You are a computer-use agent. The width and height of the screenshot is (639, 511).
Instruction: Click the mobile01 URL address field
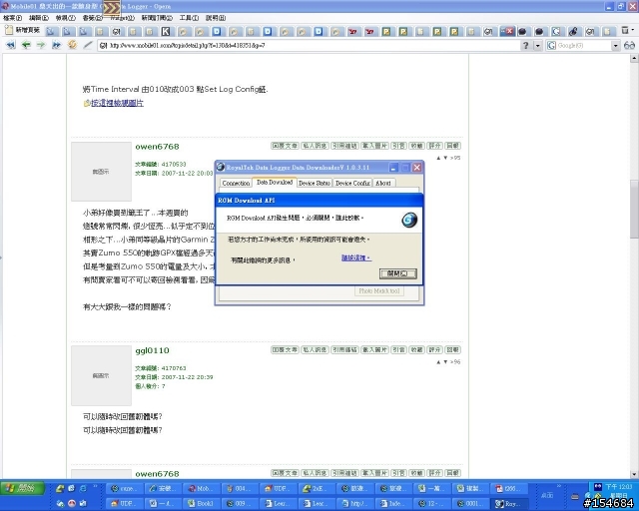(310, 45)
